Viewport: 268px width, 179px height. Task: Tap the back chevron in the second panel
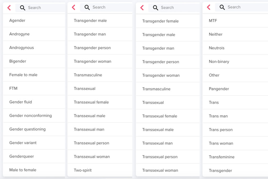click(74, 8)
